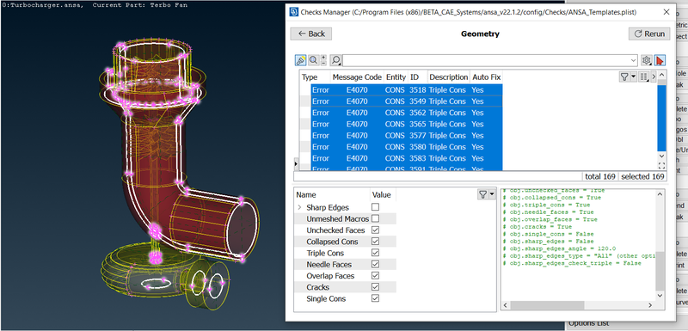The image size is (688, 331).
Task: Click the magnifier zoom-to-entity icon
Action: click(313, 60)
